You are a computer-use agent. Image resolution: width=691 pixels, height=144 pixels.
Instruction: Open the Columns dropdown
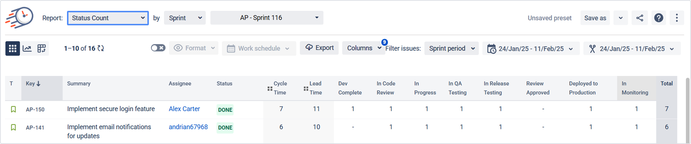click(x=364, y=48)
